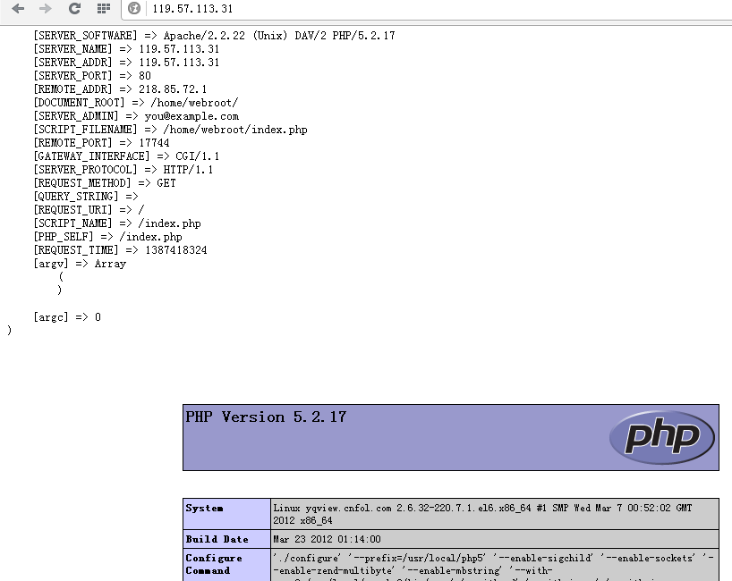Select the Linux yqview.cnfol.com system value
Viewport: 732px width, 581px height.
click(482, 514)
